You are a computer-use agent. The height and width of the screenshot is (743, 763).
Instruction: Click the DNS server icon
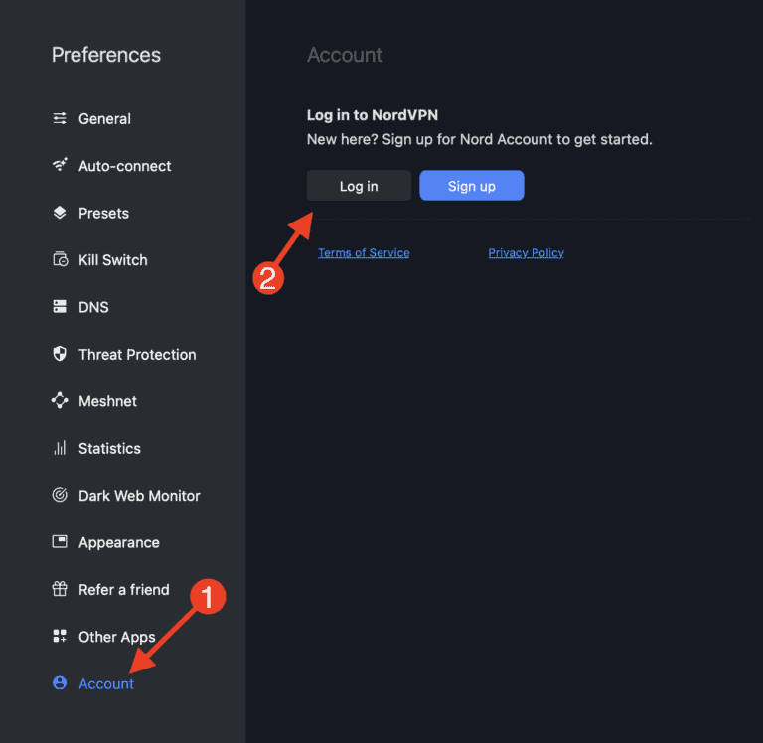click(60, 307)
